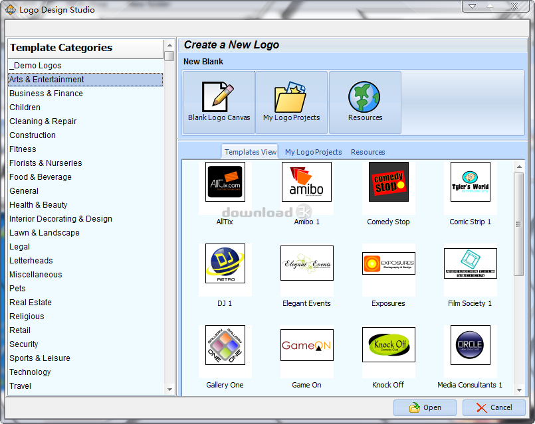
Task: Click the Logo Design Studio title icon
Action: click(x=11, y=10)
